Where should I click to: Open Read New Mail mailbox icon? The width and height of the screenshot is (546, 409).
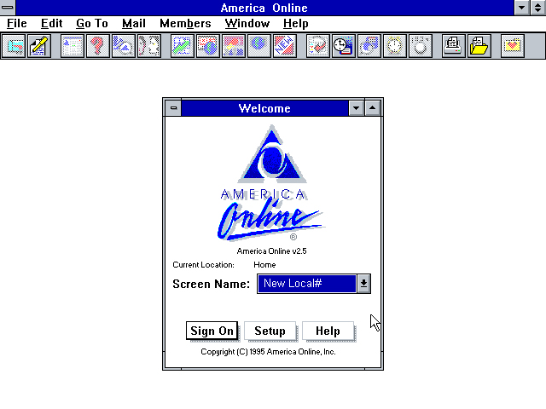pyautogui.click(x=14, y=46)
